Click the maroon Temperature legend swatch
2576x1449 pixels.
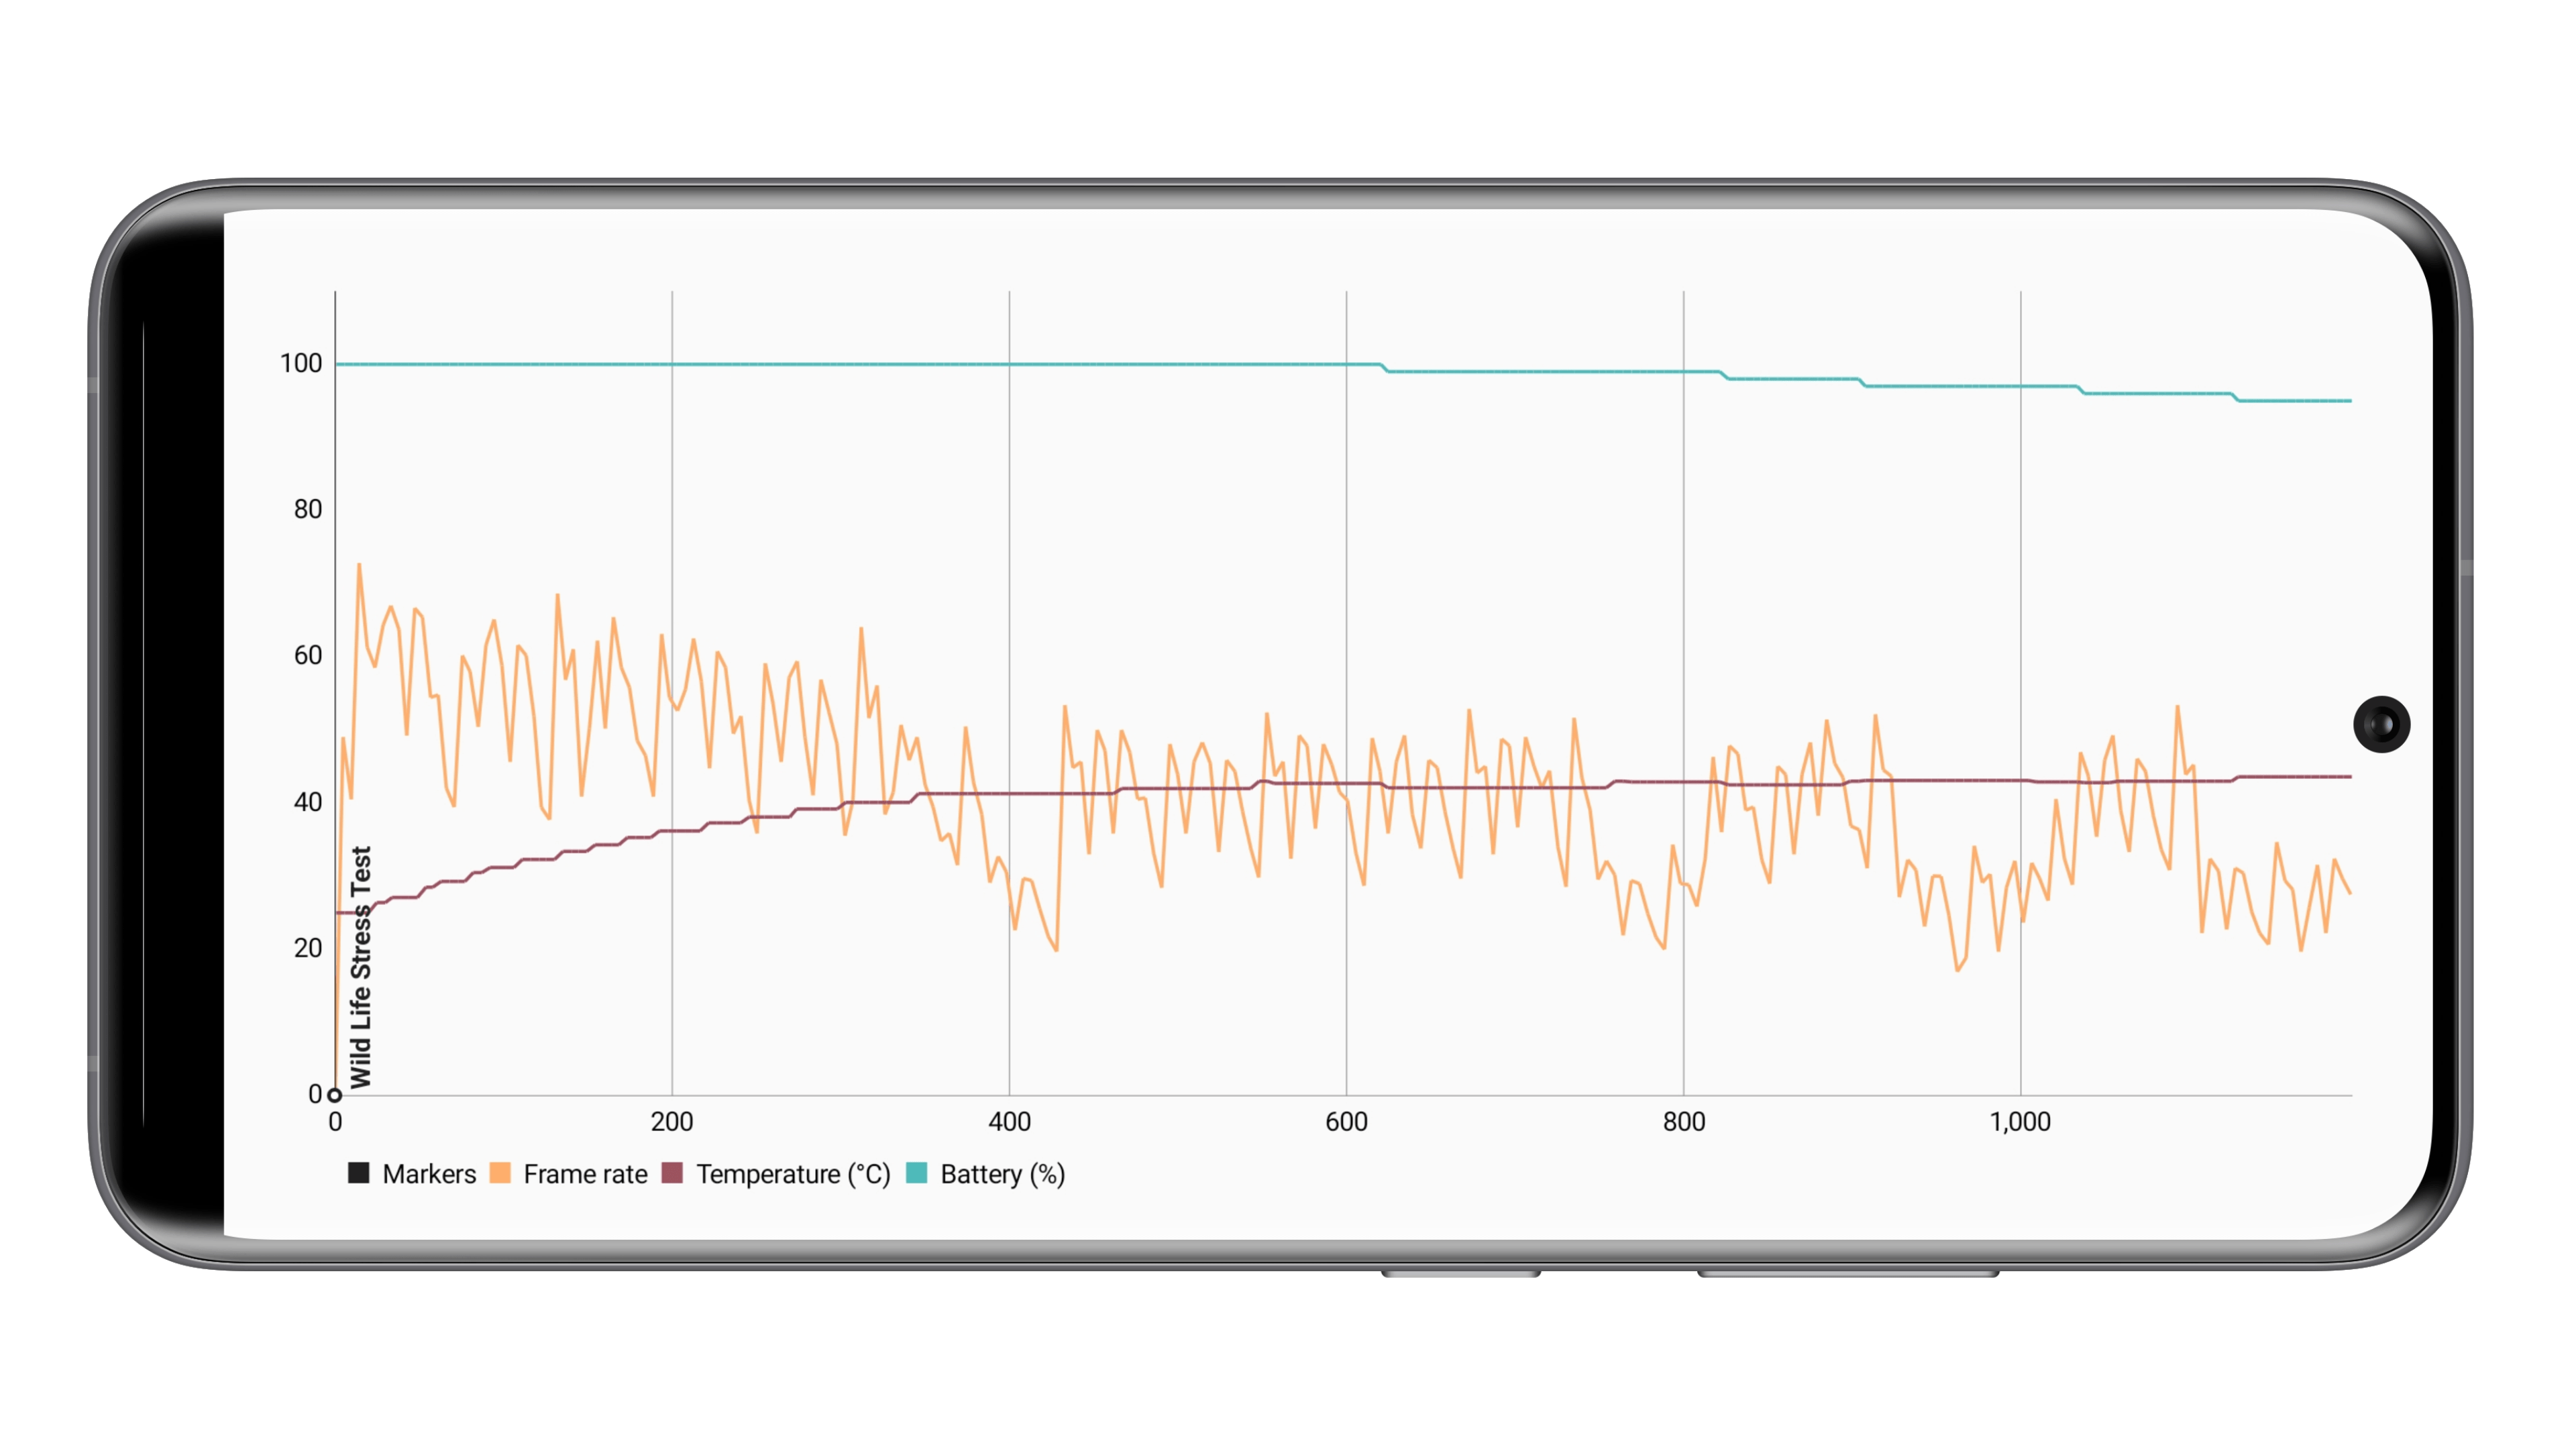(x=672, y=1173)
